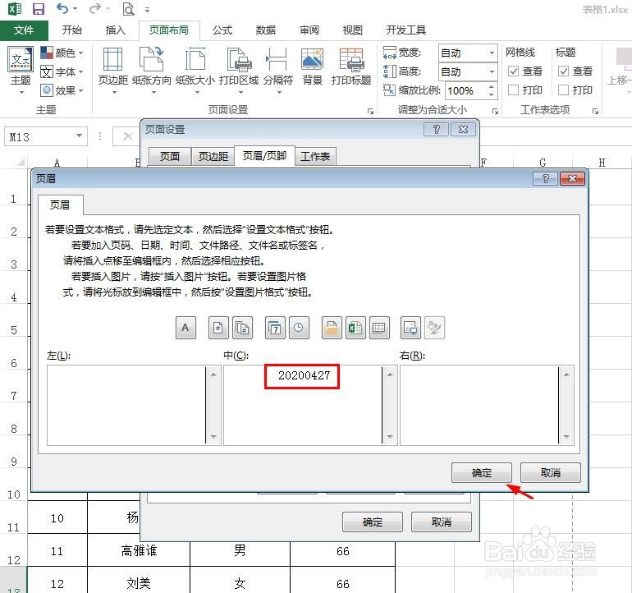
Task: Click Background (背景) ribbon button
Action: pyautogui.click(x=313, y=67)
